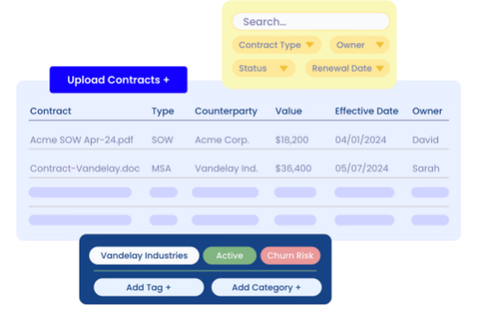Image resolution: width=477 pixels, height=322 pixels.
Task: Expand the Owner filter dropdown
Action: click(359, 45)
